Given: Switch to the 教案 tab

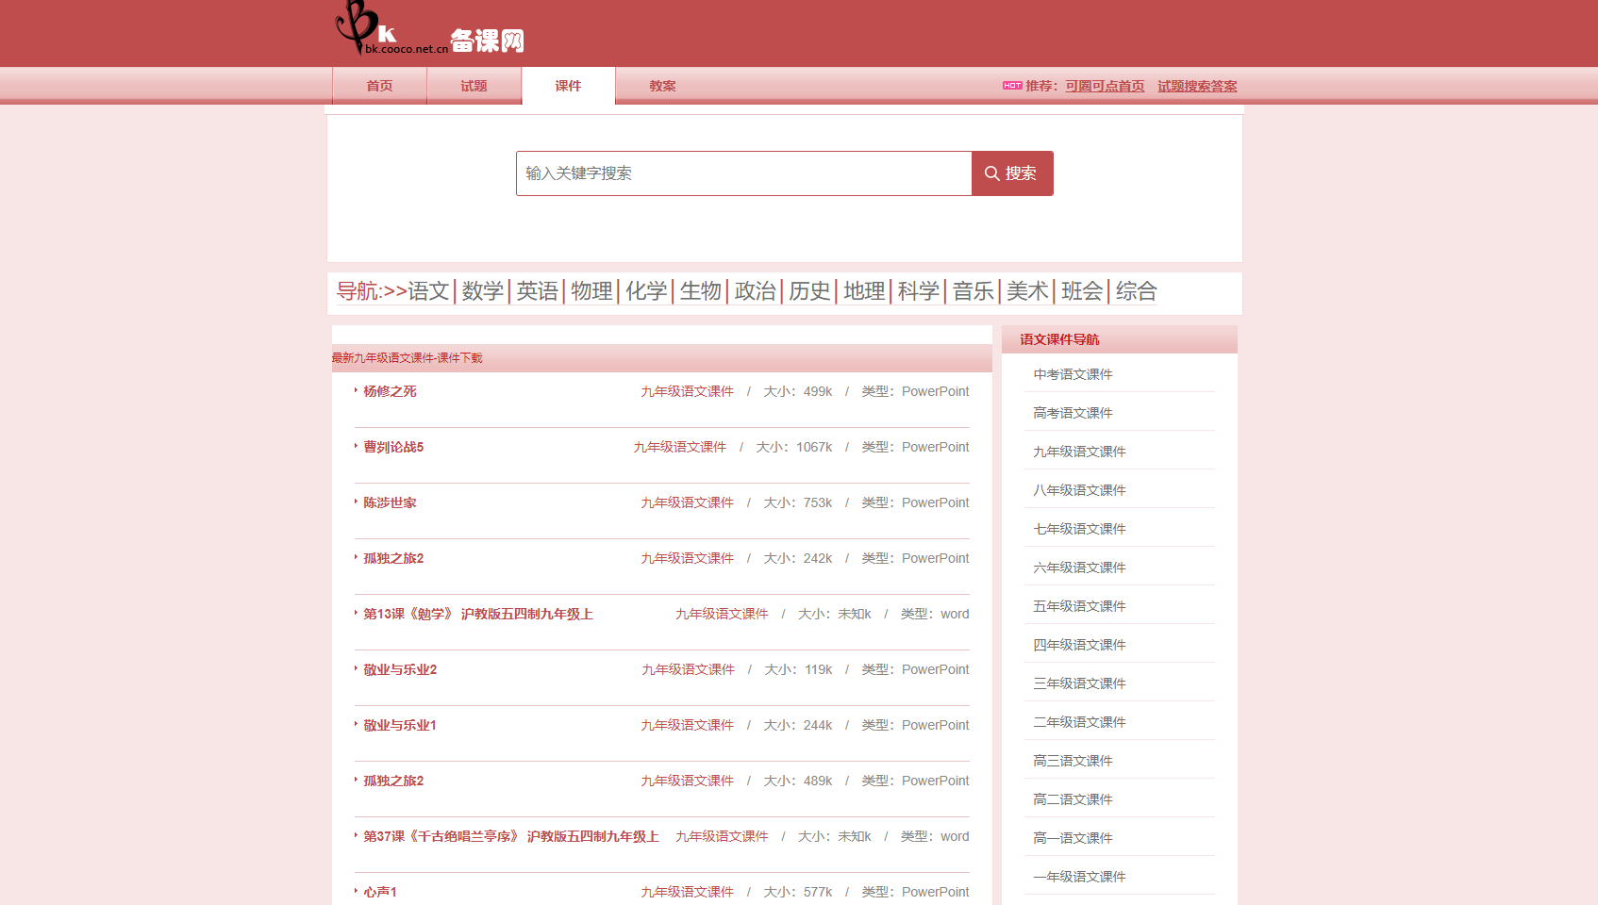Looking at the screenshot, I should pyautogui.click(x=662, y=86).
